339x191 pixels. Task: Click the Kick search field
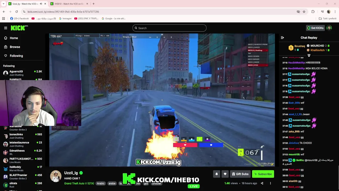(x=169, y=28)
